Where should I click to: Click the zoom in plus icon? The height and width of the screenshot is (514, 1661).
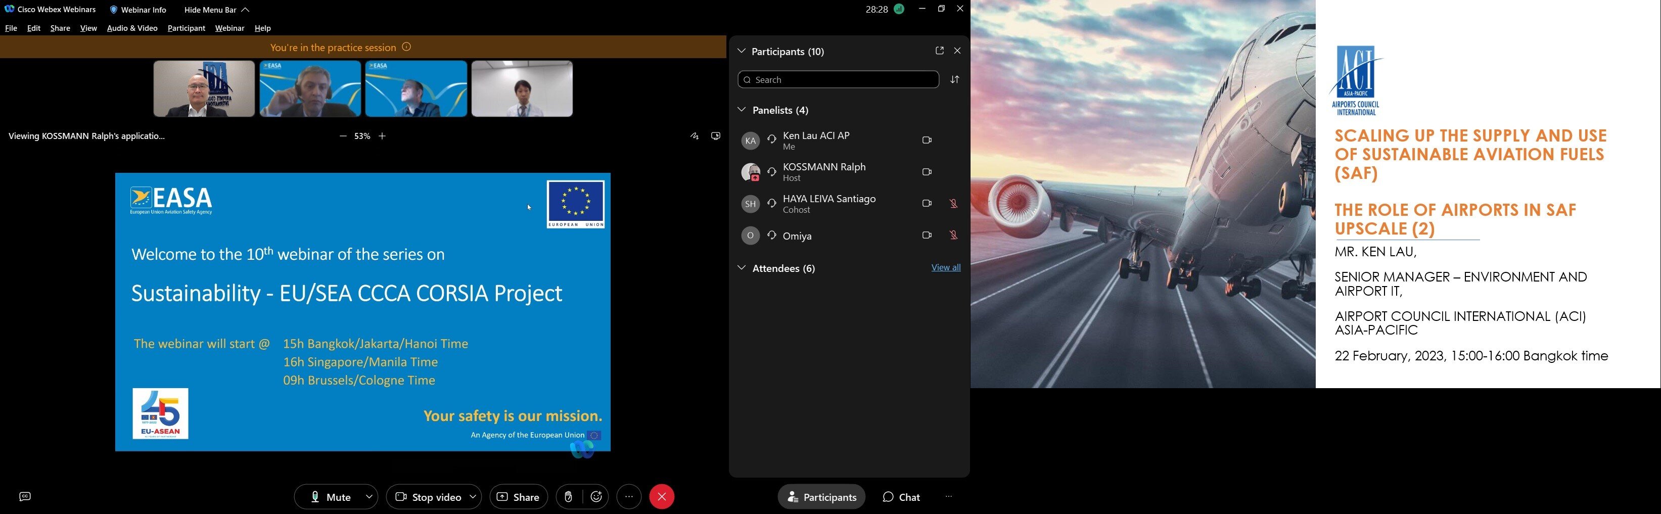point(382,136)
